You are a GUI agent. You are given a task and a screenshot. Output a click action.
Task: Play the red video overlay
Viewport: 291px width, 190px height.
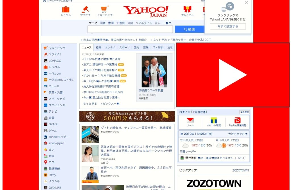pos(233,75)
